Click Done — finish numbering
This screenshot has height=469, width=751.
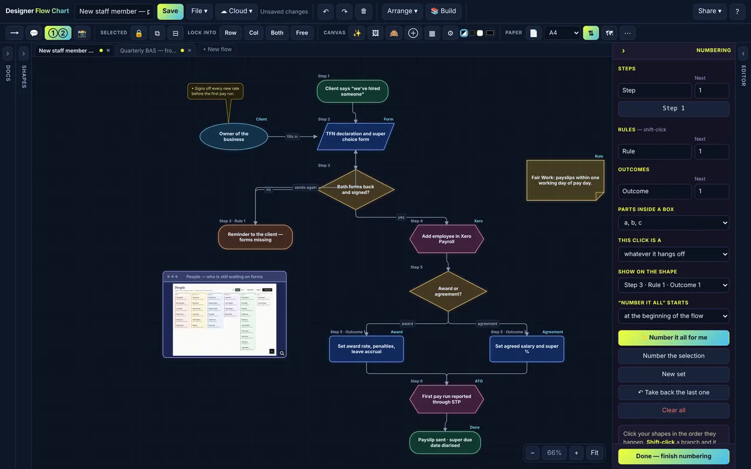point(674,456)
